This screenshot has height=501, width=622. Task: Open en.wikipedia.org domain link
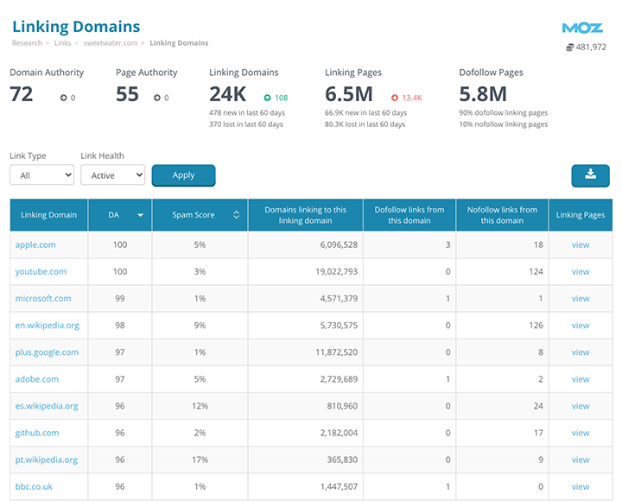pos(47,326)
